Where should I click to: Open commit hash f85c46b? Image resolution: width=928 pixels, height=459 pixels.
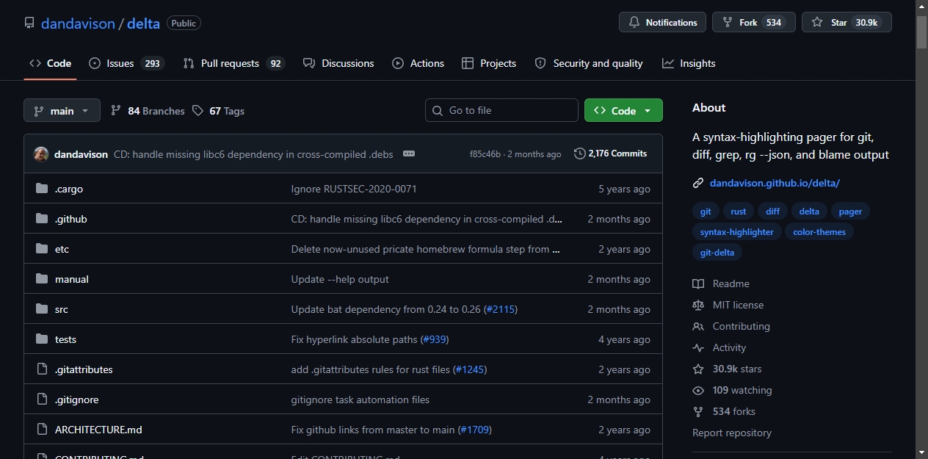pos(485,154)
